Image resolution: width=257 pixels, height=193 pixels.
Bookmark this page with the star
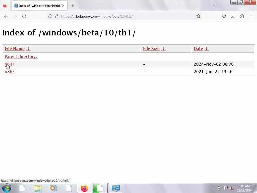[x=198, y=16]
